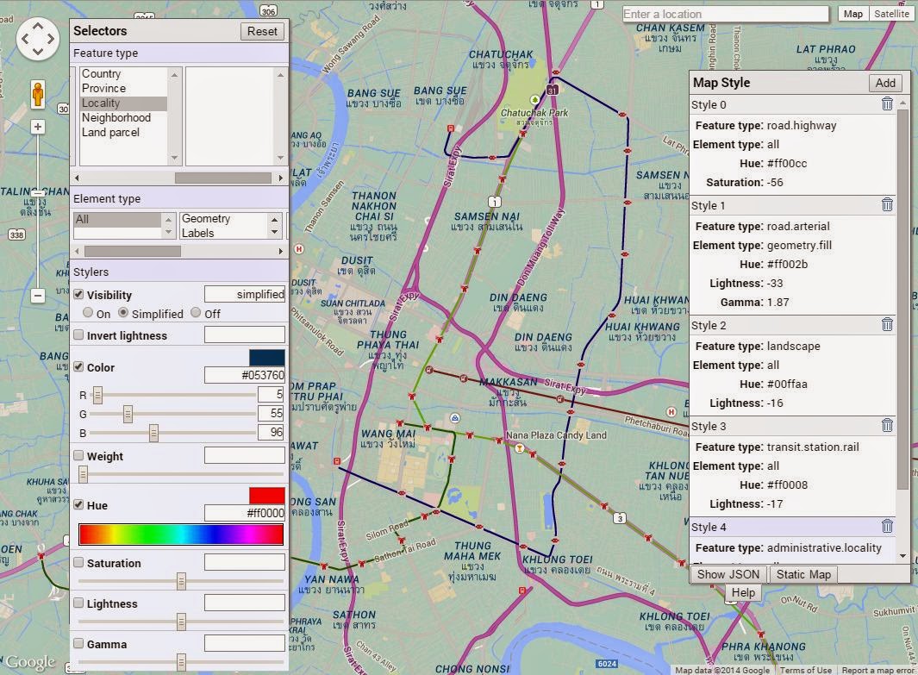Select the On visibility radio button
This screenshot has height=675, width=918.
[x=88, y=313]
